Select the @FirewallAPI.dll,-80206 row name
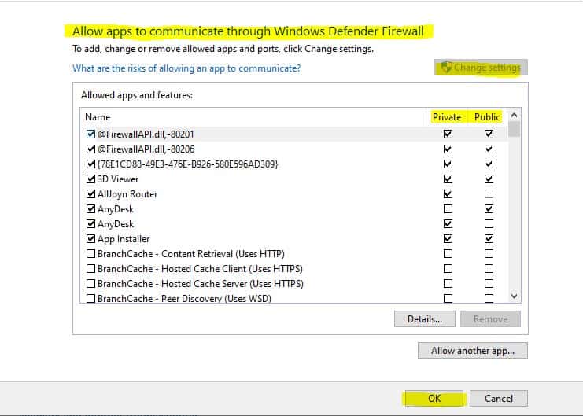 click(x=146, y=149)
